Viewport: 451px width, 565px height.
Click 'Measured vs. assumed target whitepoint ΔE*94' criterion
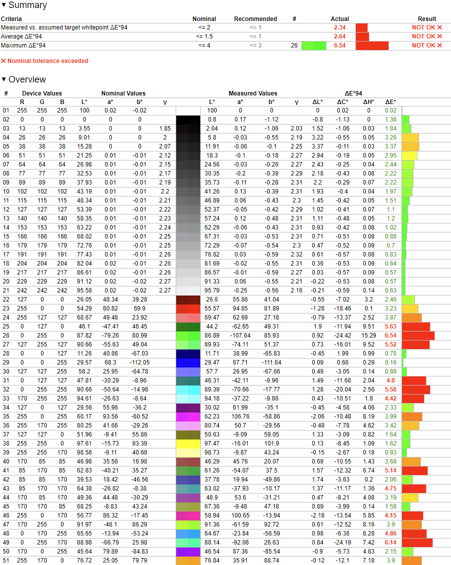tap(64, 27)
